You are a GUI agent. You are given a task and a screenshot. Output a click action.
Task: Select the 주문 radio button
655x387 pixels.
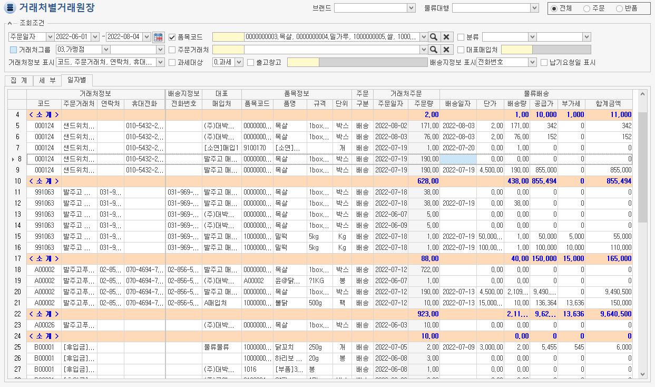coord(586,8)
